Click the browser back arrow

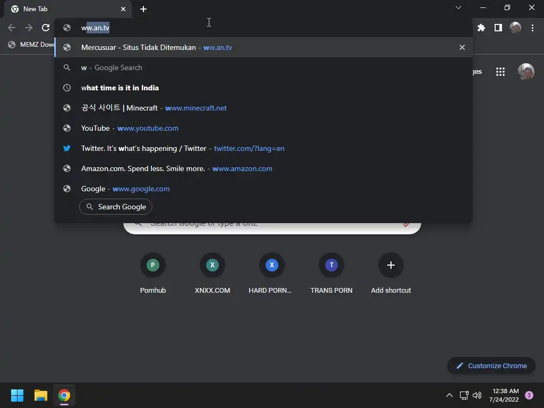tap(12, 28)
